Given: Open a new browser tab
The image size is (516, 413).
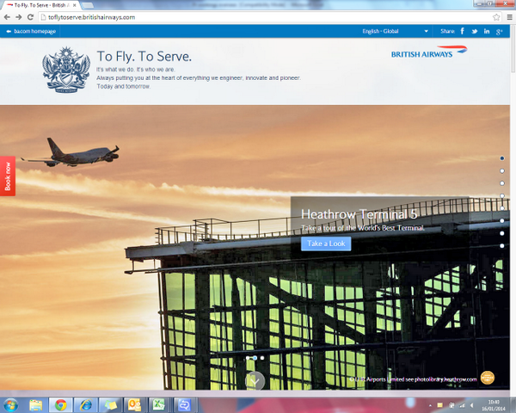Looking at the screenshot, I should tap(87, 5).
